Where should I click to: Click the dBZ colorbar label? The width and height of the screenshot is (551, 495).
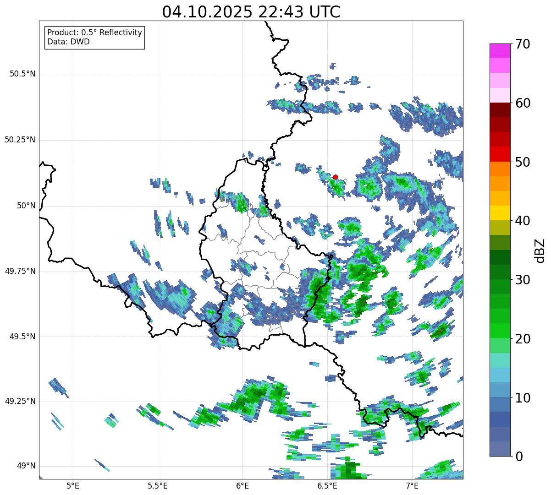point(540,250)
